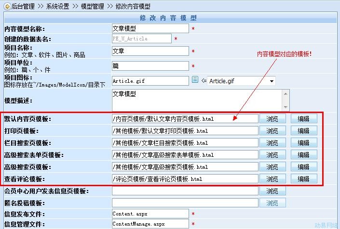Viewport: 340px width, 229px height.
Task: Edit the 默认内容页模板 template
Action: click(303, 118)
